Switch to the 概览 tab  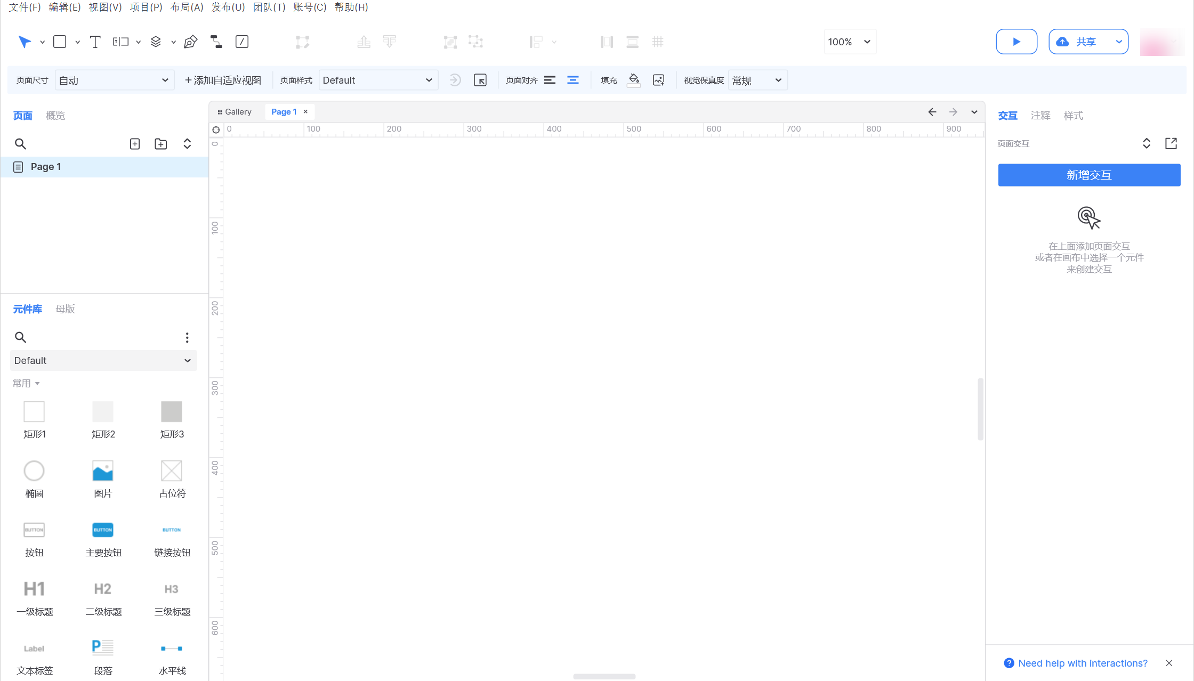coord(55,116)
